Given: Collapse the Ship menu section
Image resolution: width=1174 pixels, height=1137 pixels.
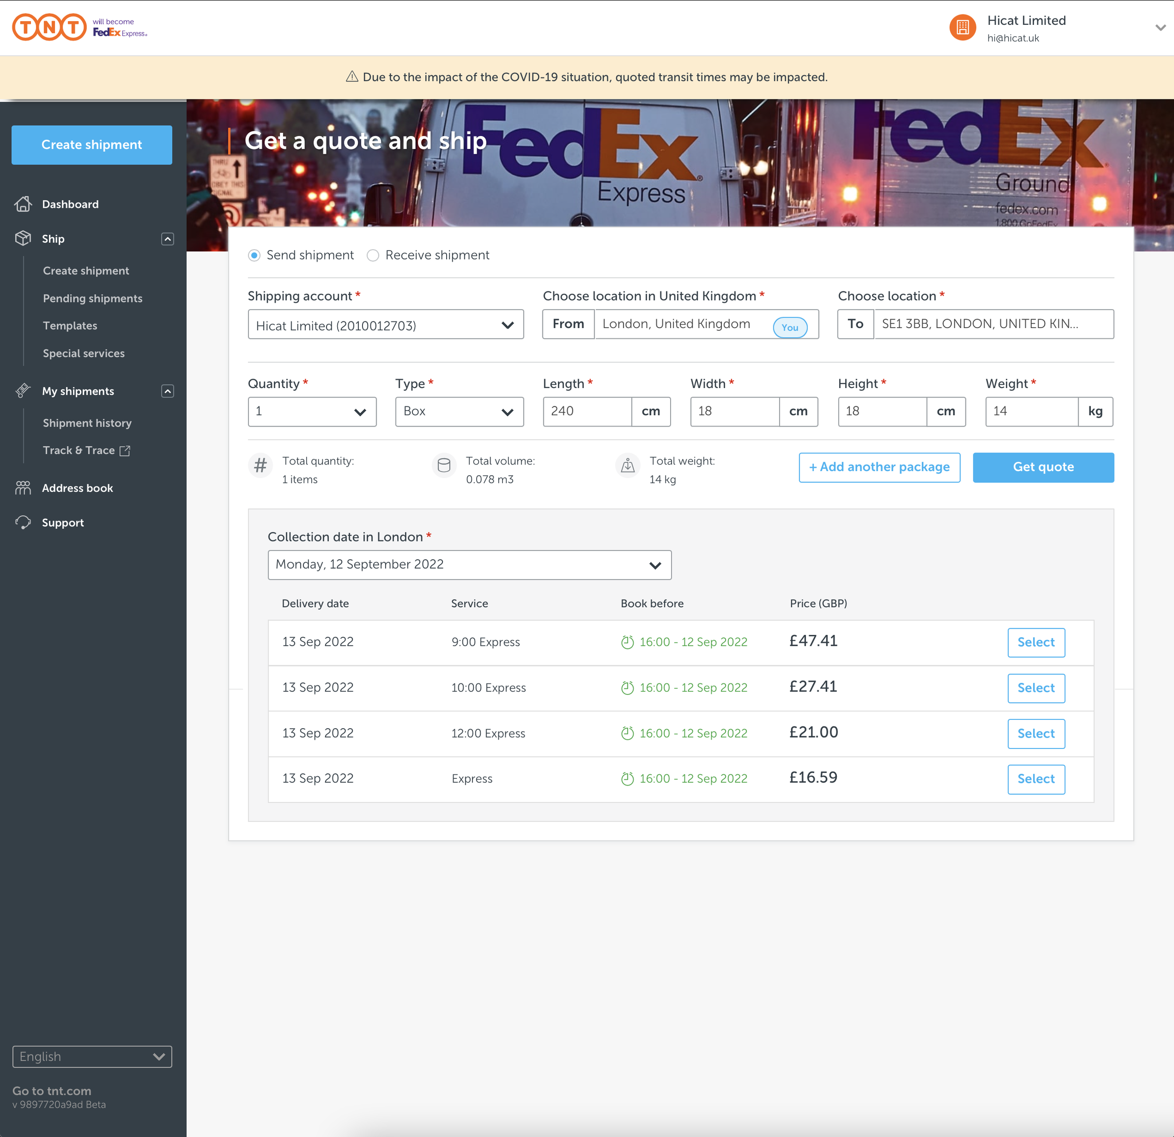Looking at the screenshot, I should [x=168, y=239].
